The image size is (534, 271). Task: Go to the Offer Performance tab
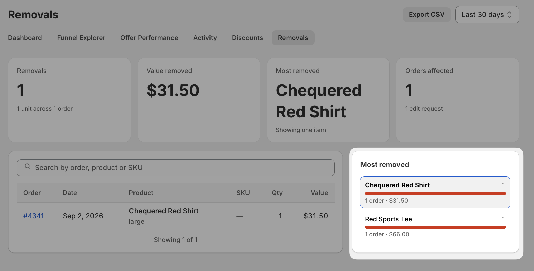(149, 38)
